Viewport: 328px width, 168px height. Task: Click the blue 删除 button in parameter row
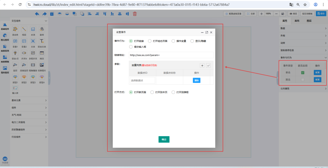coord(196,80)
